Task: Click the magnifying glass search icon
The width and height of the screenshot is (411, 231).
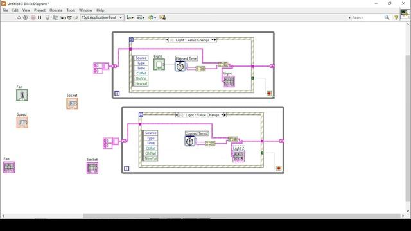Action: [387, 17]
